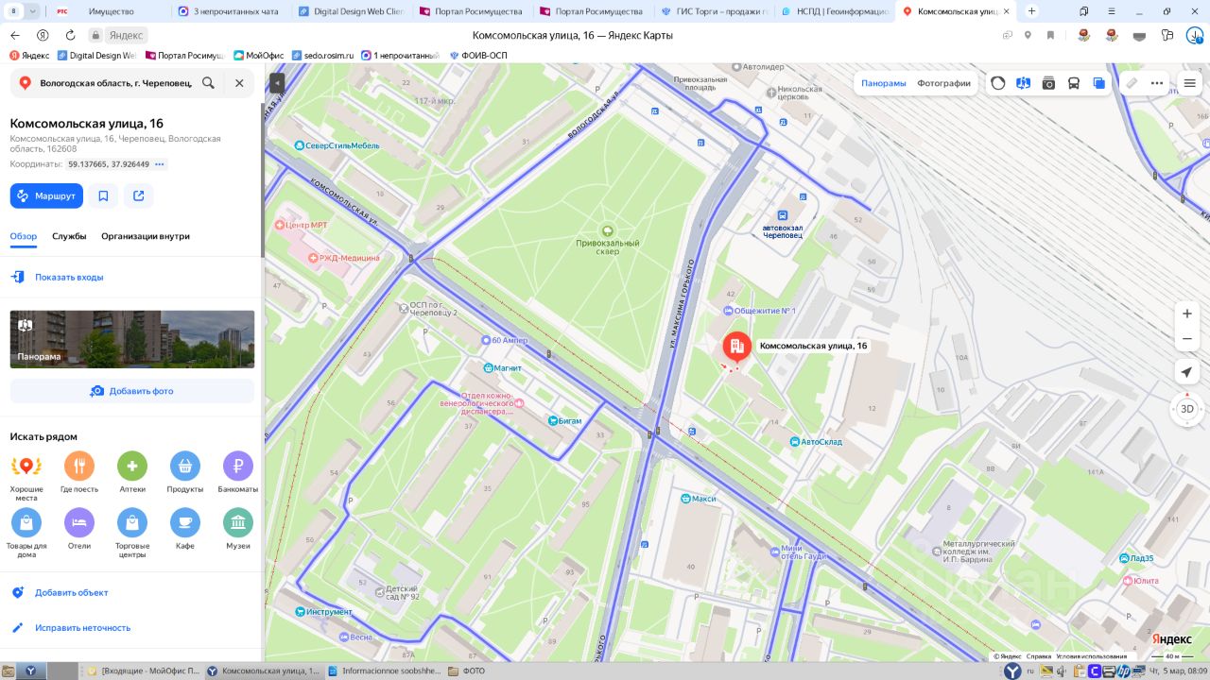Viewport: 1210px width, 680px height.
Task: Click the Добавить фото button
Action: [132, 391]
